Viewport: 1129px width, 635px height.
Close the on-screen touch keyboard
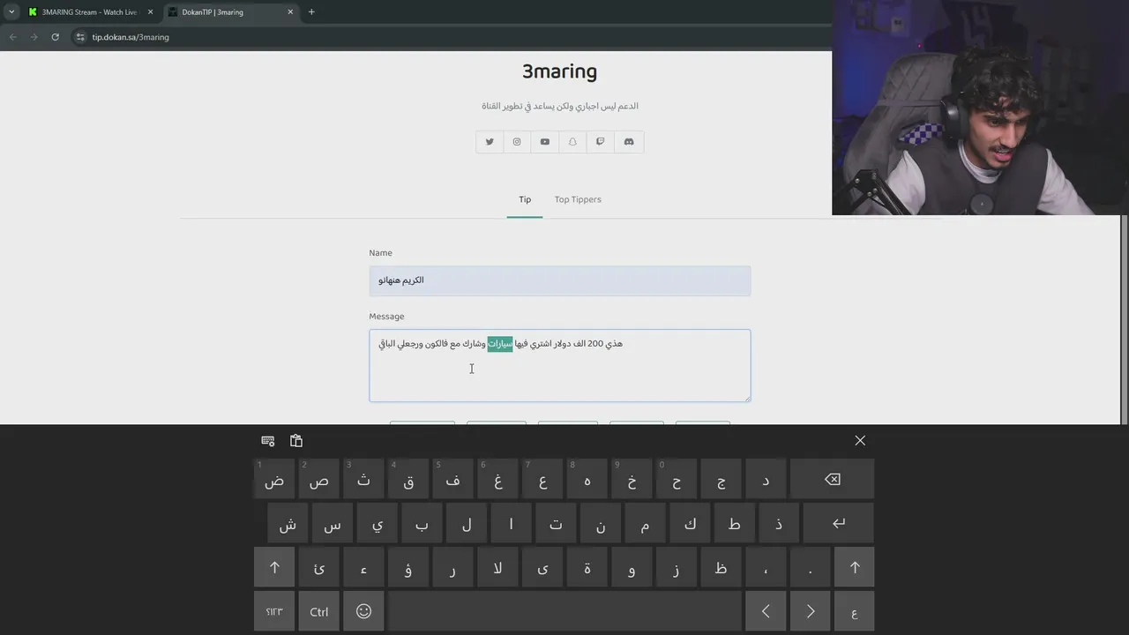[x=860, y=440]
